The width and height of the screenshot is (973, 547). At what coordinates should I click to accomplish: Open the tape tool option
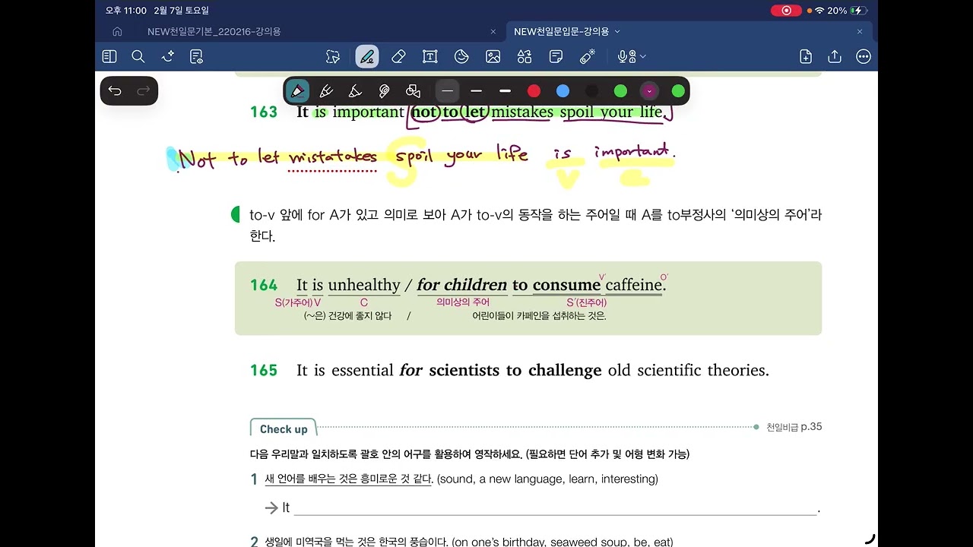pyautogui.click(x=384, y=91)
